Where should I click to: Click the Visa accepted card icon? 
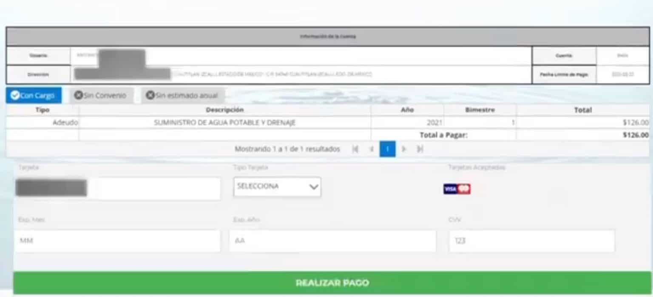[x=450, y=189]
